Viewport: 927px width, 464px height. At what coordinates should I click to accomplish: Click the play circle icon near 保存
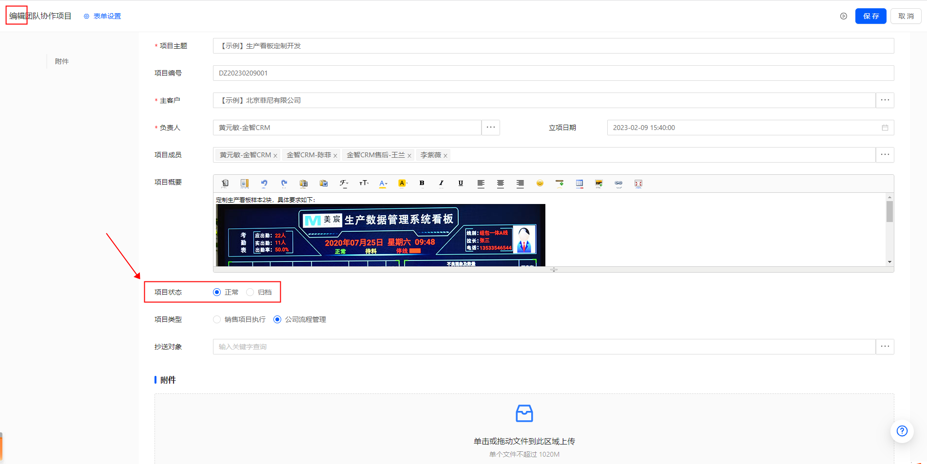844,16
